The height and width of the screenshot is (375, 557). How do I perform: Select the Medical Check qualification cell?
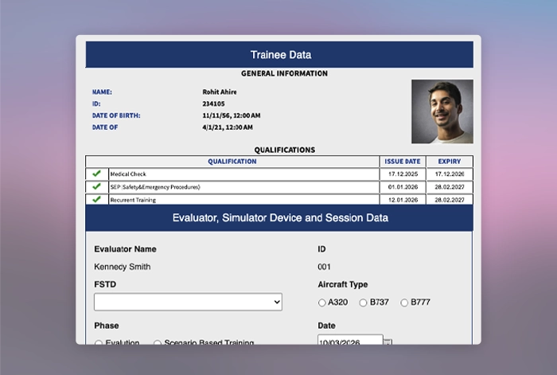[243, 174]
